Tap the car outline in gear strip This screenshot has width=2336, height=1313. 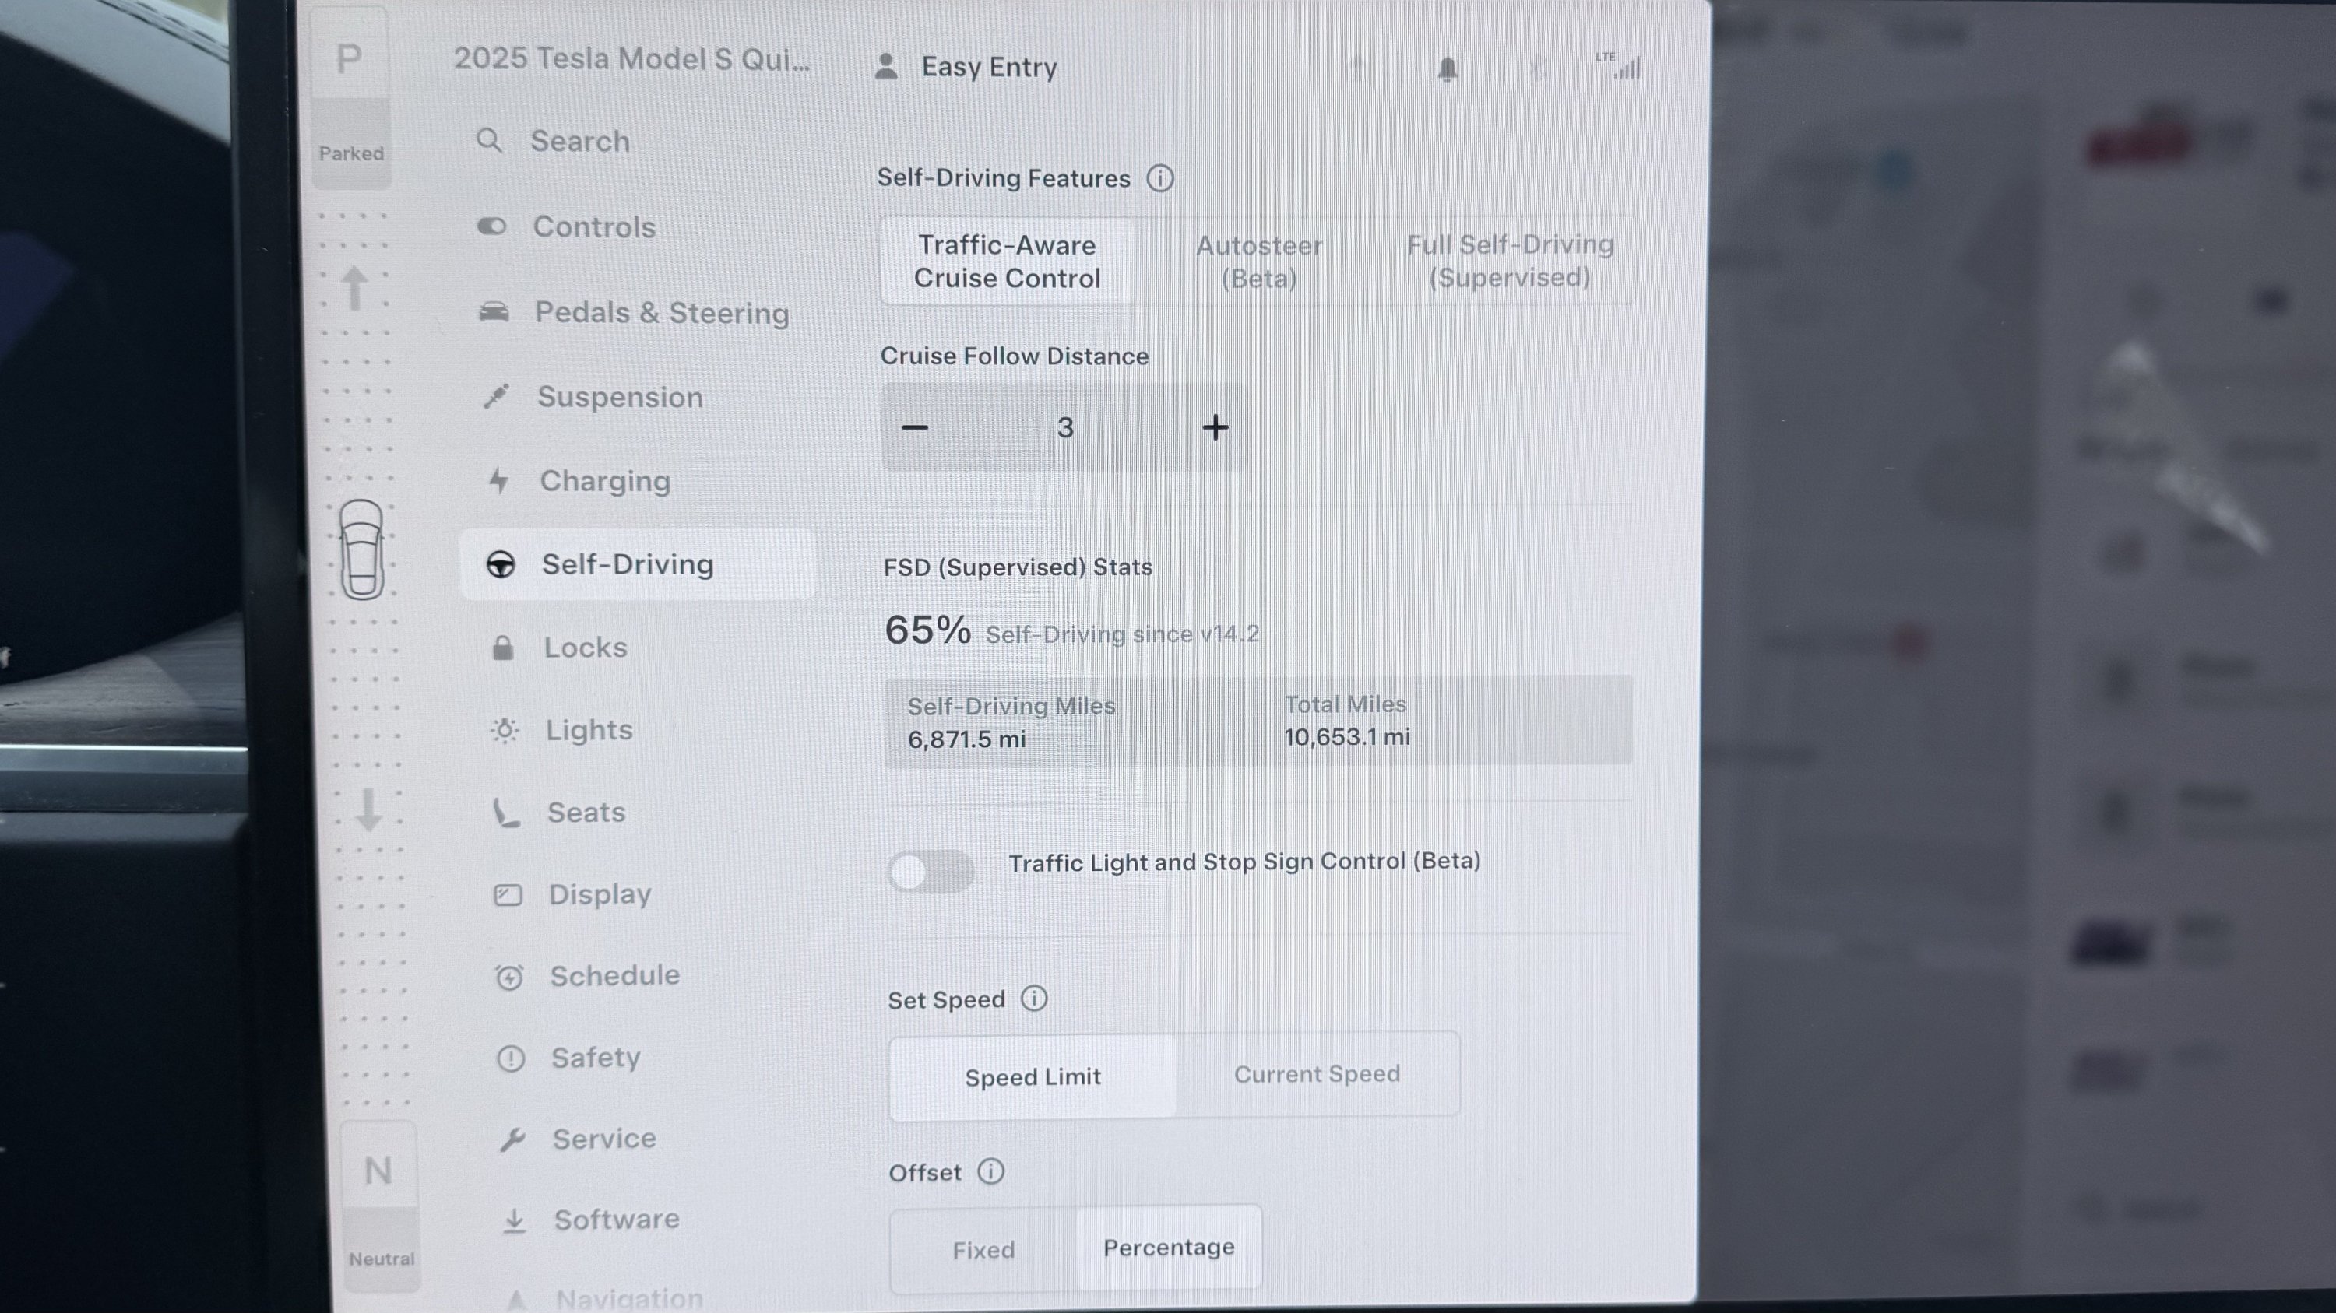point(362,549)
